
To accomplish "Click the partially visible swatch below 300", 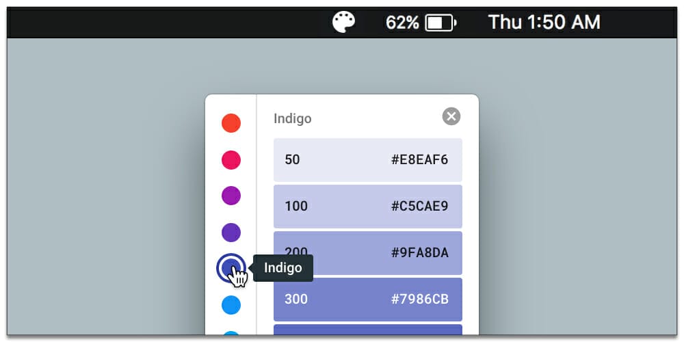I will coord(368,330).
